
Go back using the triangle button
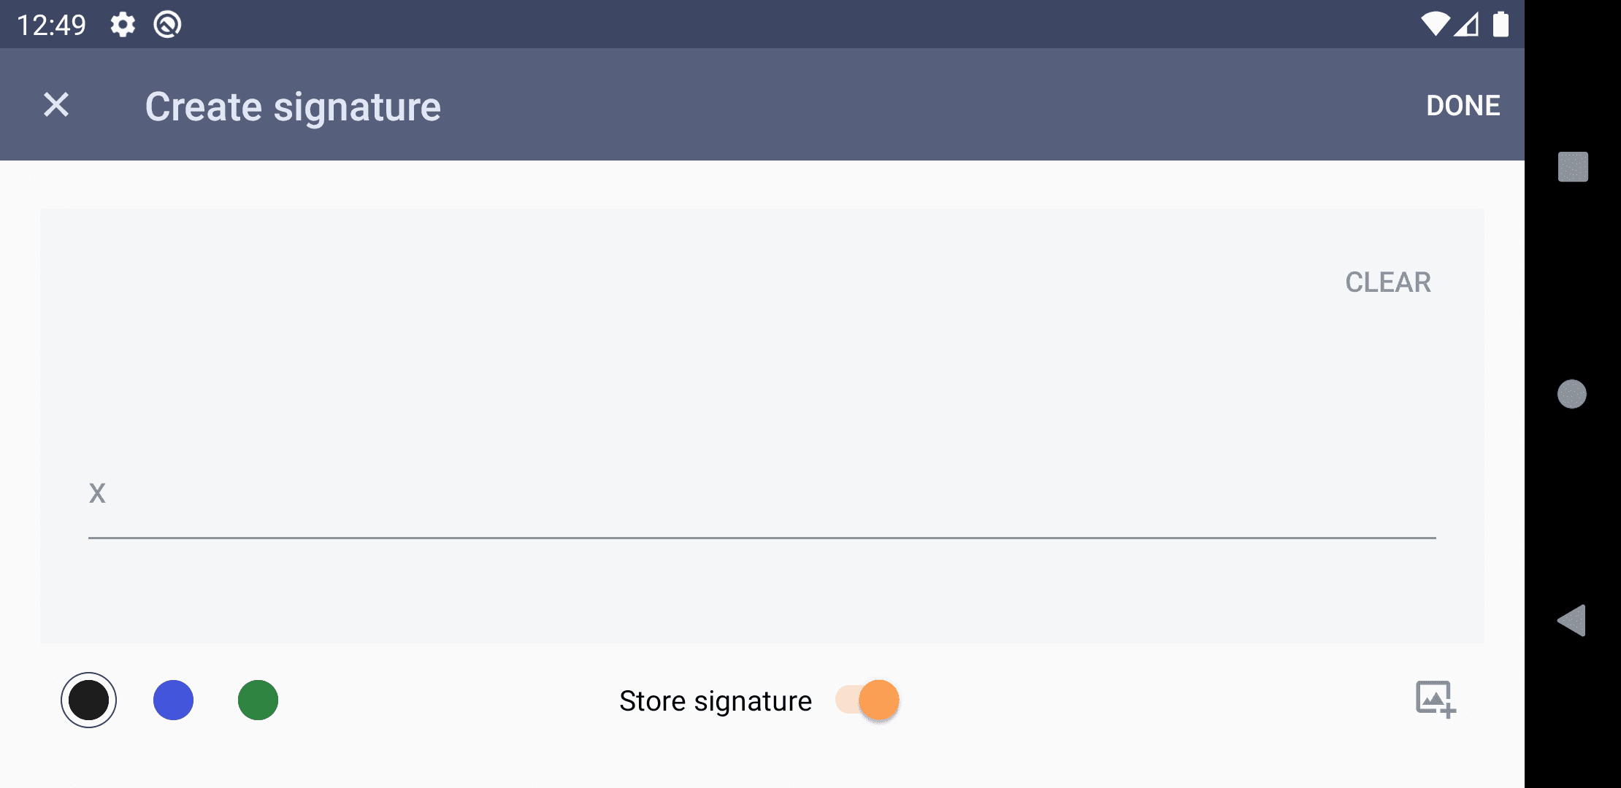pos(1572,621)
